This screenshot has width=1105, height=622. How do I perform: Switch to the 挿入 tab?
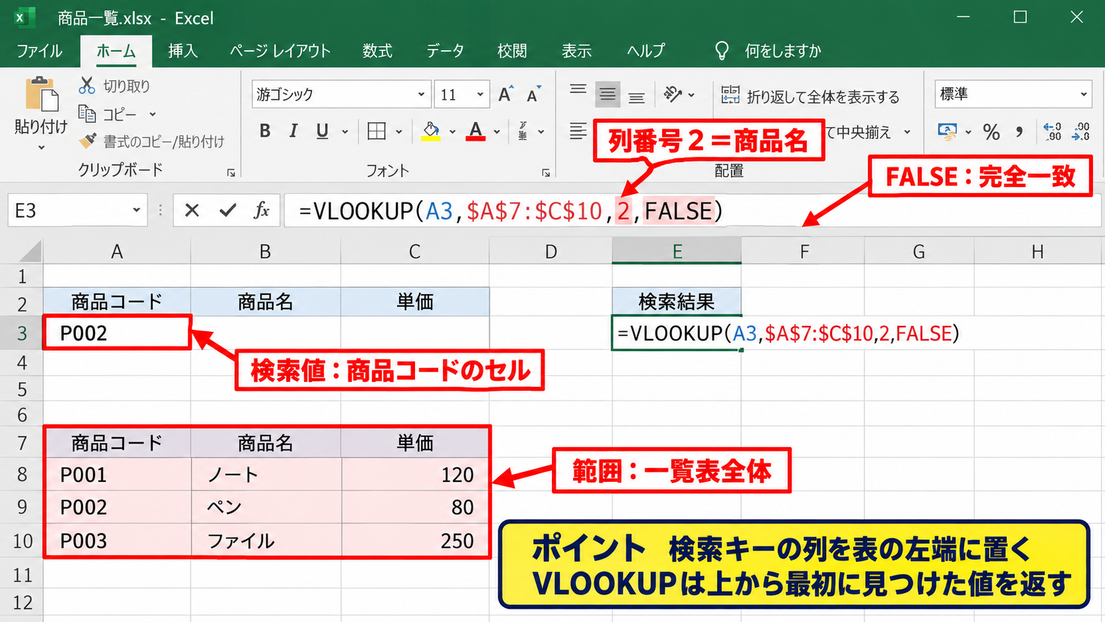[183, 51]
